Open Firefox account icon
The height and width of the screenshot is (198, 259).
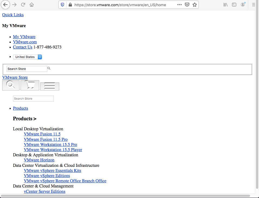tap(243, 5)
